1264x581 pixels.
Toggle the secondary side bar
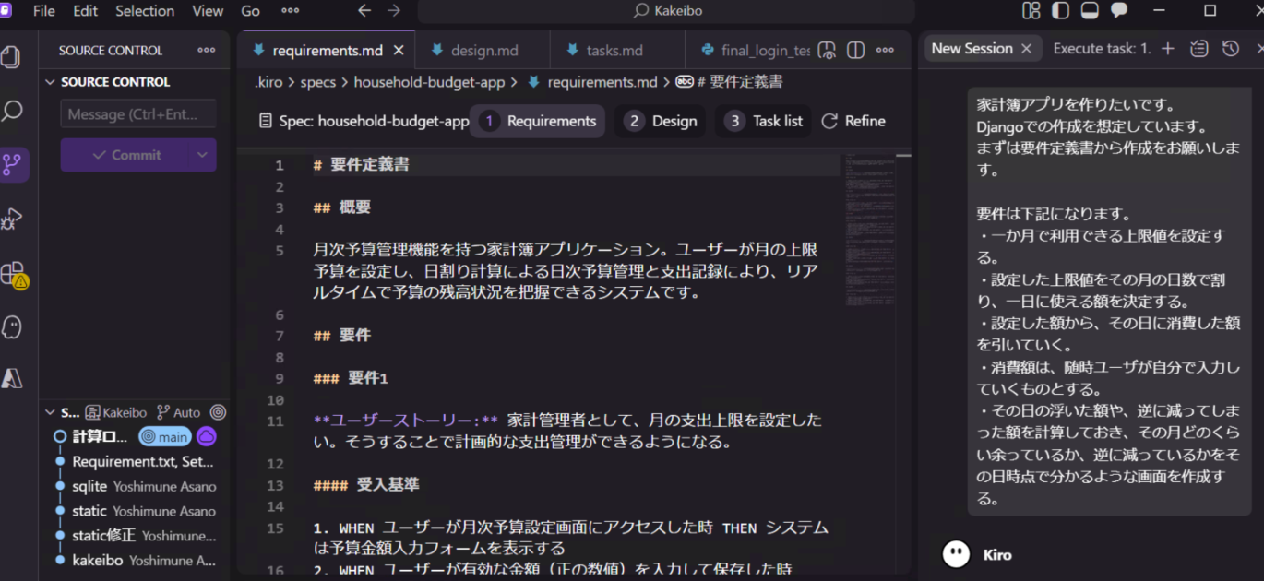point(1119,10)
